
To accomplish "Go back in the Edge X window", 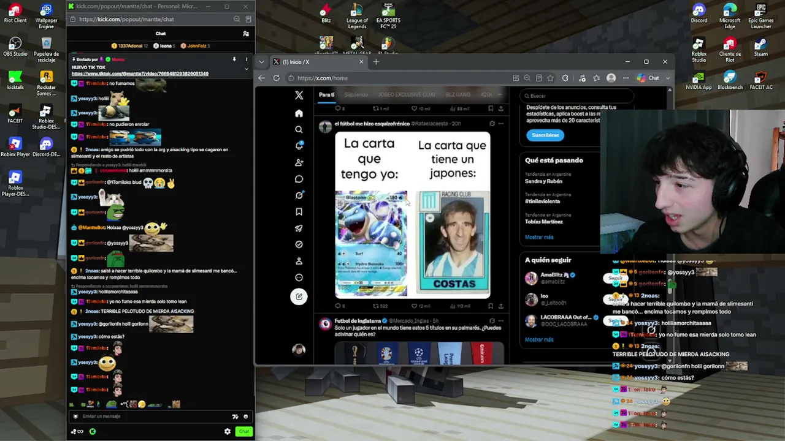I will click(261, 78).
